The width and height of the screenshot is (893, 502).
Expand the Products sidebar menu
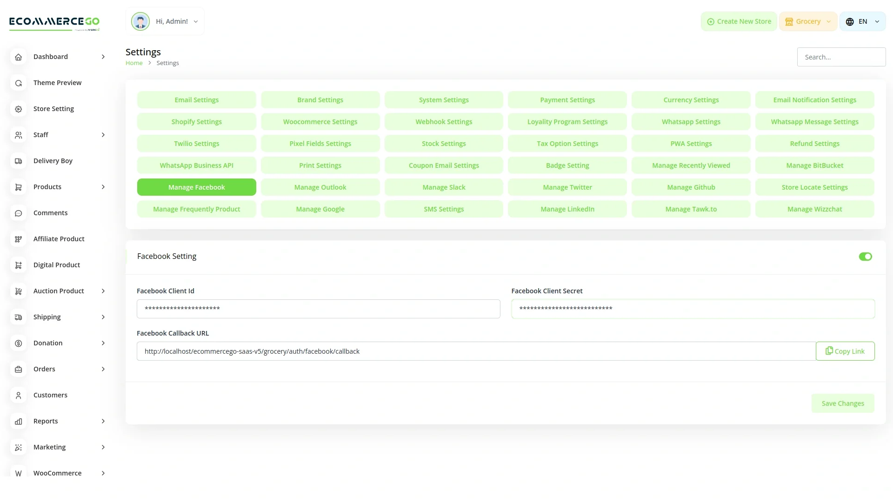point(103,187)
